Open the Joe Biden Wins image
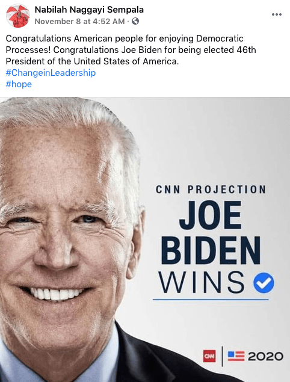Viewport: 290px width, 382px height. point(145,239)
